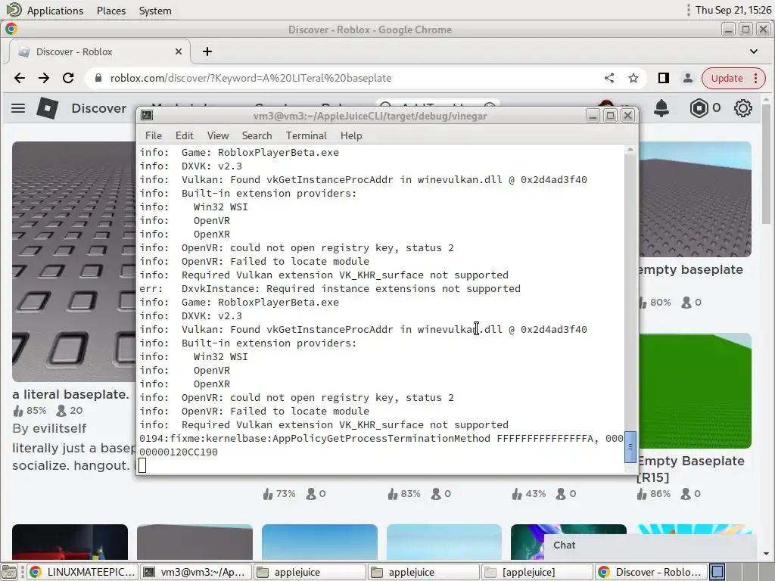Viewport: 775px width, 581px height.
Task: Expand the Chrome tab search dropdown
Action: pos(753,51)
